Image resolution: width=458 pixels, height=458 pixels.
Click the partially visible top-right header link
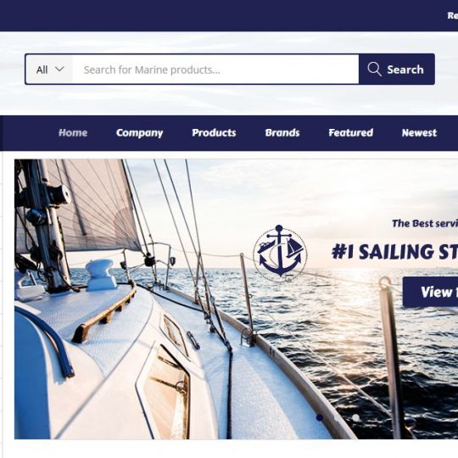tap(452, 15)
